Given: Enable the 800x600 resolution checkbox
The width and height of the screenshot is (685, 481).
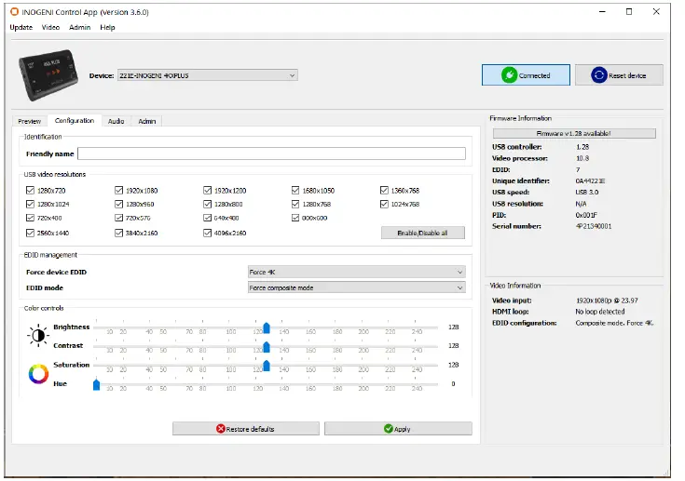Looking at the screenshot, I should (x=295, y=218).
